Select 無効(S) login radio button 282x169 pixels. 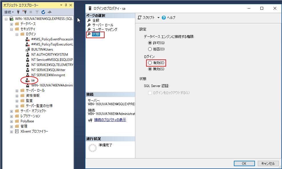click(x=150, y=69)
